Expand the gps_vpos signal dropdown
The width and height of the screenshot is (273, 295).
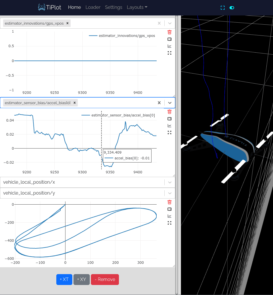[170, 23]
